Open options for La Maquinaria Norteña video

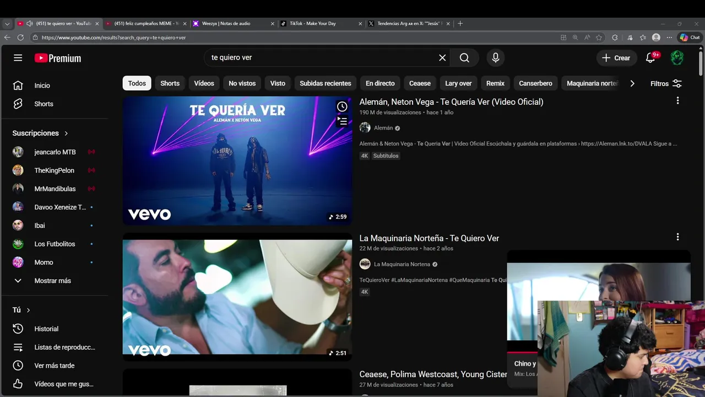click(x=677, y=237)
